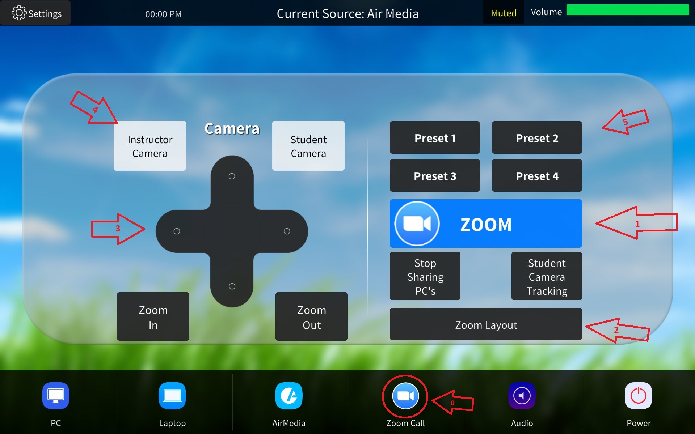Viewport: 695px width, 434px height.
Task: Launch the blue ZOOM button
Action: [486, 224]
